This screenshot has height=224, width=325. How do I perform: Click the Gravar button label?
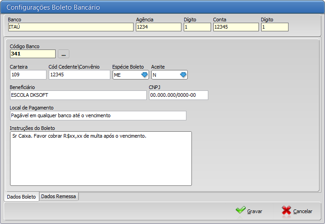[x=254, y=211]
